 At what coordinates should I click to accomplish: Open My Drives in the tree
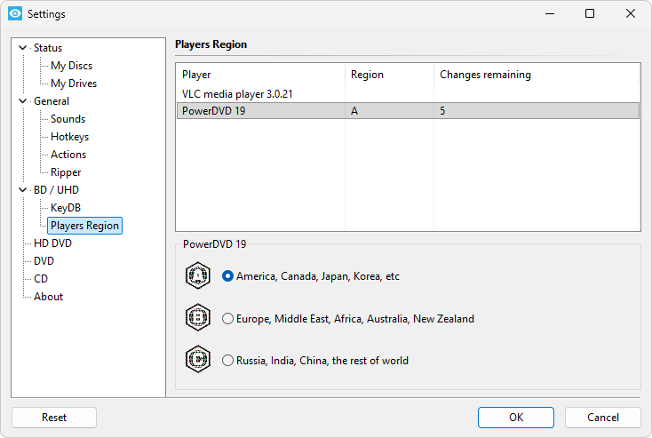click(74, 84)
